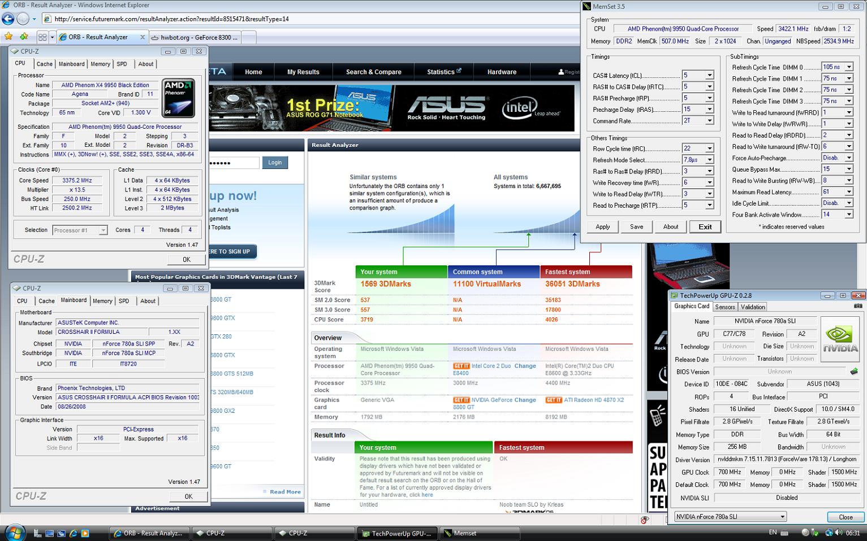Click Apply in MemSet
Image resolution: width=867 pixels, height=541 pixels.
point(603,226)
